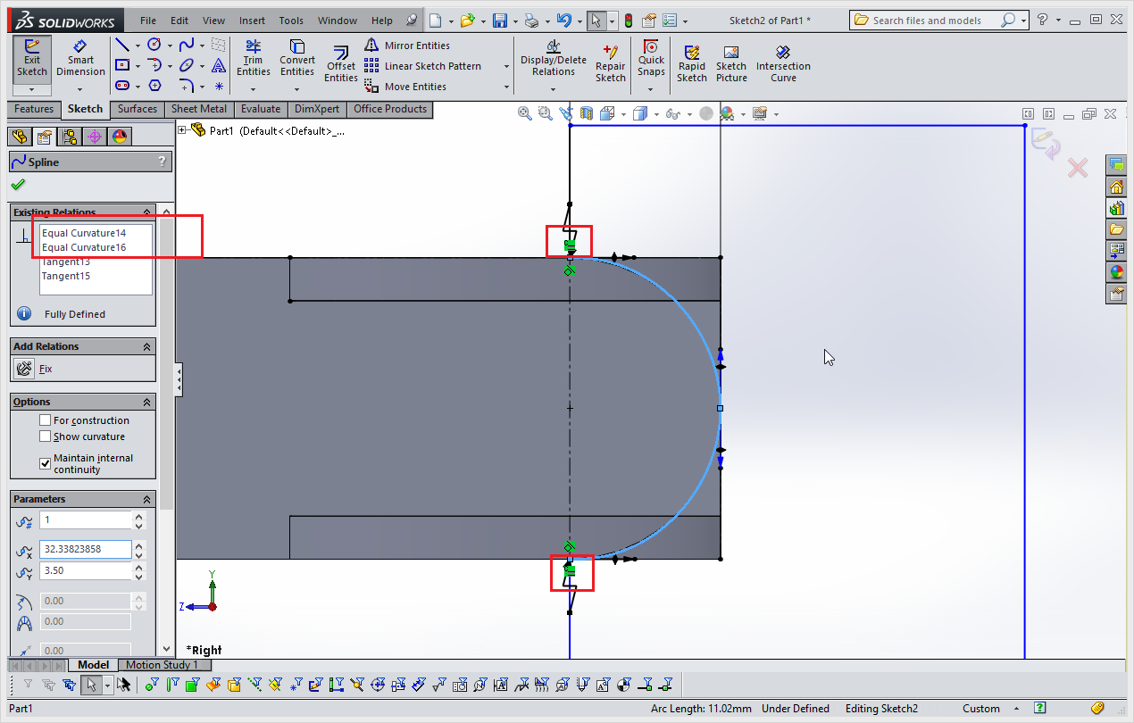Select the Intersection Curve tool
This screenshot has height=723, width=1134.
tap(783, 64)
